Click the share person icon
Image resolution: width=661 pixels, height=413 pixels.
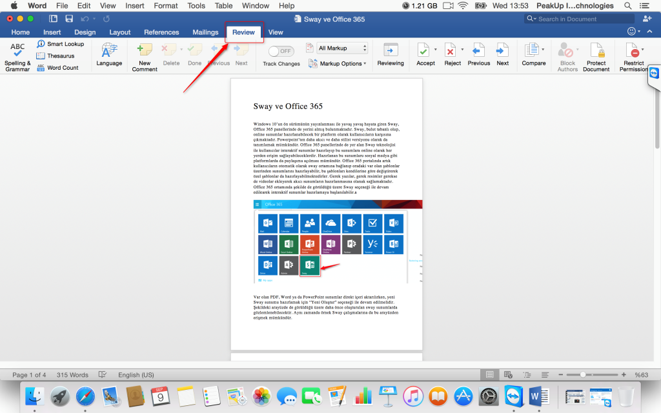[x=647, y=19]
